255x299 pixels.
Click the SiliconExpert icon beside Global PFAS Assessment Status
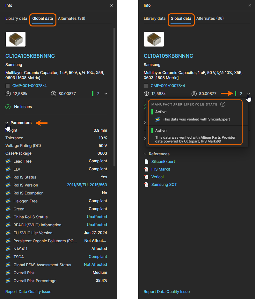(x=8, y=265)
